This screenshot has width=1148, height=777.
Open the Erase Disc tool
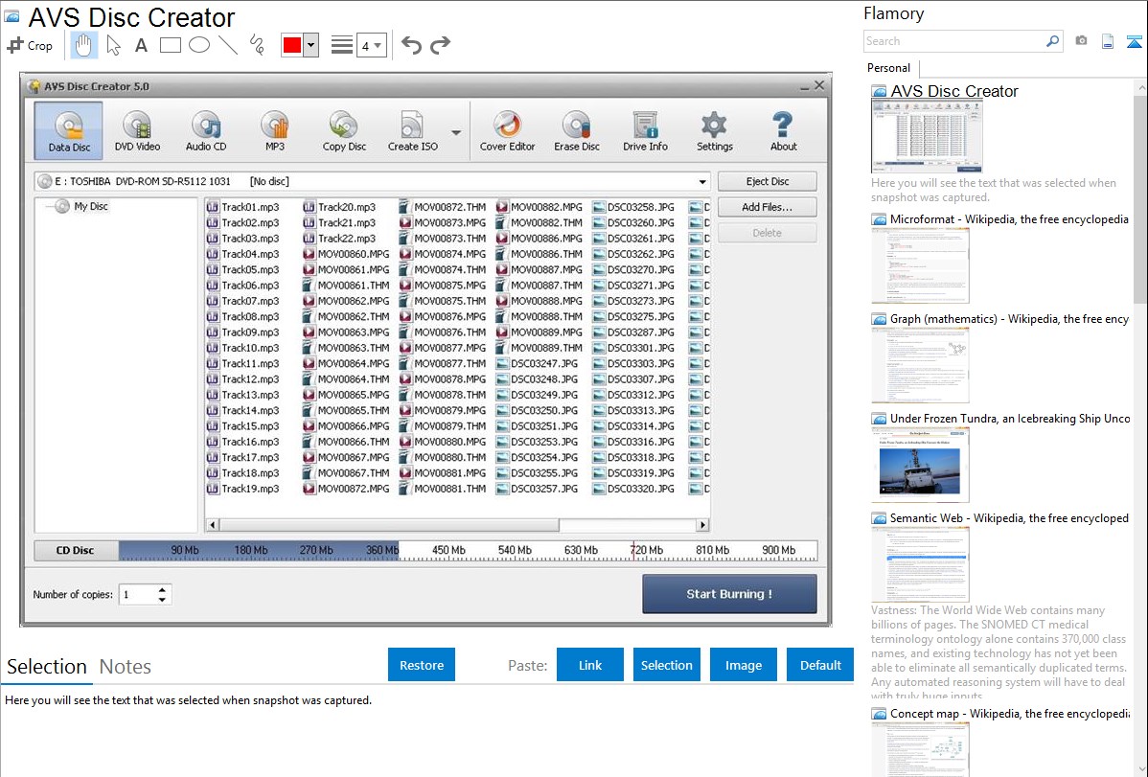click(x=576, y=130)
